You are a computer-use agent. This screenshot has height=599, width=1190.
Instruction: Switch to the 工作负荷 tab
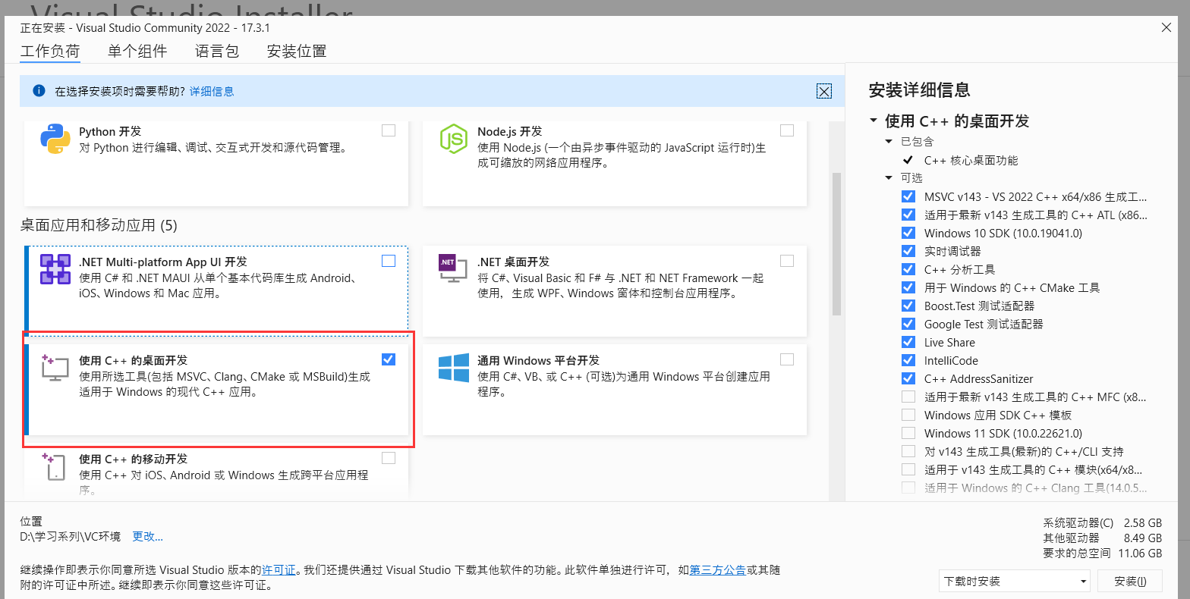point(50,52)
